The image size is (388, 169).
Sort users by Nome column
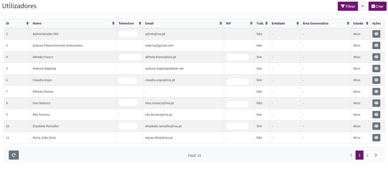114,24
